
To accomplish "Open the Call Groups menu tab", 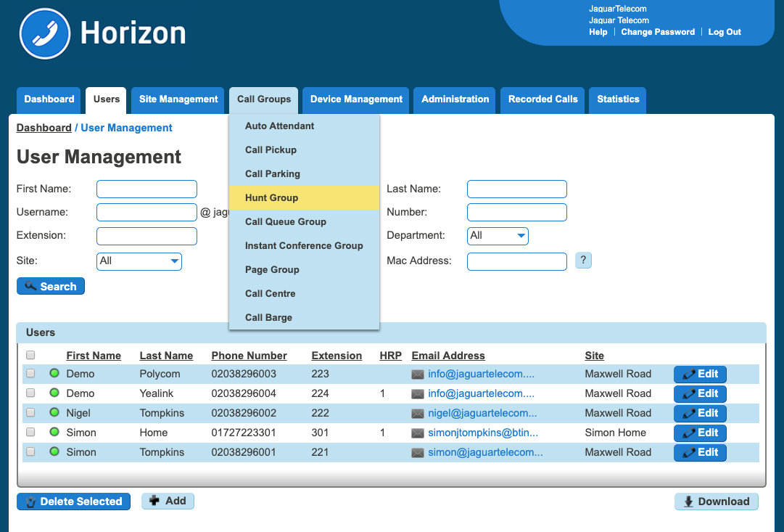I will click(x=264, y=99).
